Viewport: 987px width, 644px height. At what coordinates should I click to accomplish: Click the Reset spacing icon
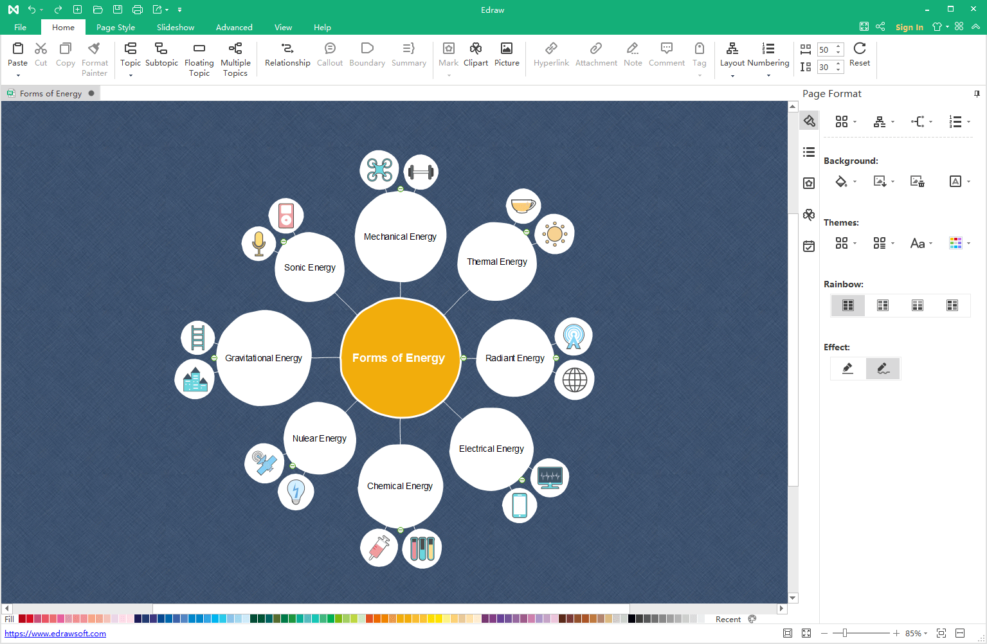pos(859,49)
